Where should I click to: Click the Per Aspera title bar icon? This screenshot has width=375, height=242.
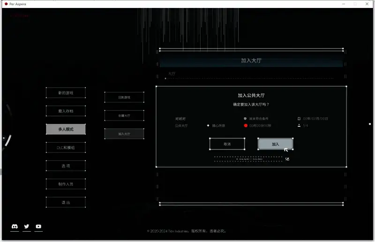(5, 4)
